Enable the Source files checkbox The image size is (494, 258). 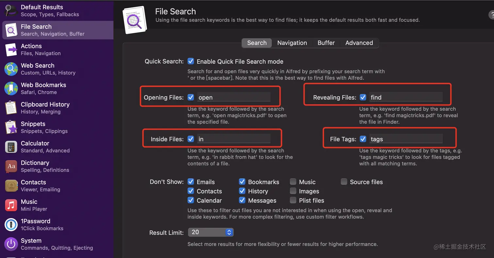tap(344, 182)
